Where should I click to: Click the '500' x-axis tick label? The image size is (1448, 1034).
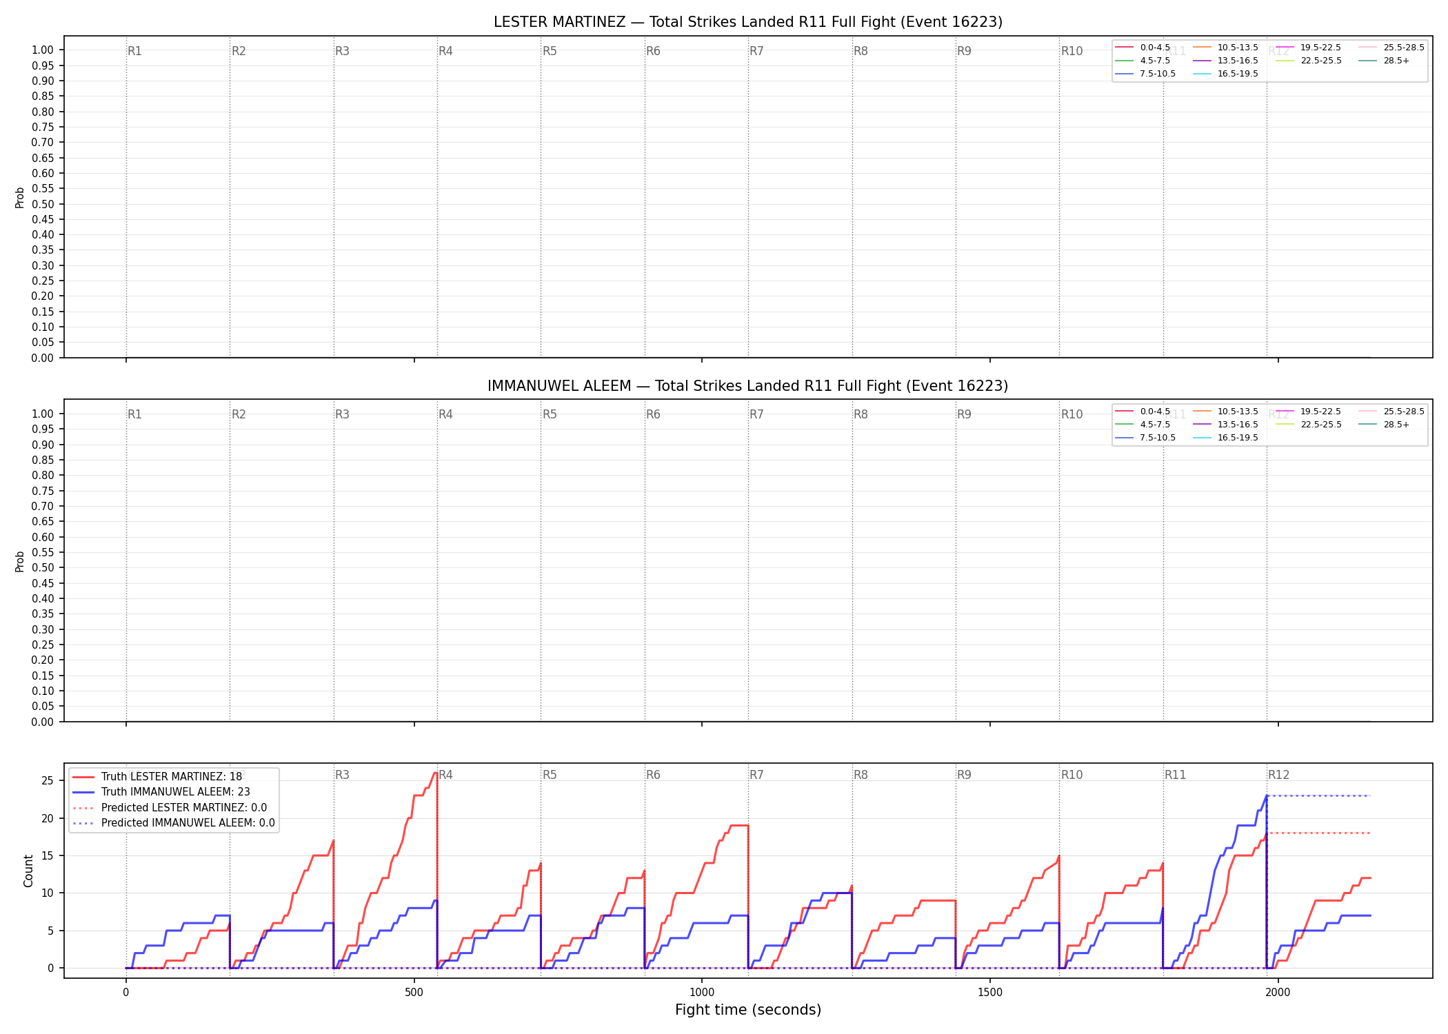(x=414, y=993)
